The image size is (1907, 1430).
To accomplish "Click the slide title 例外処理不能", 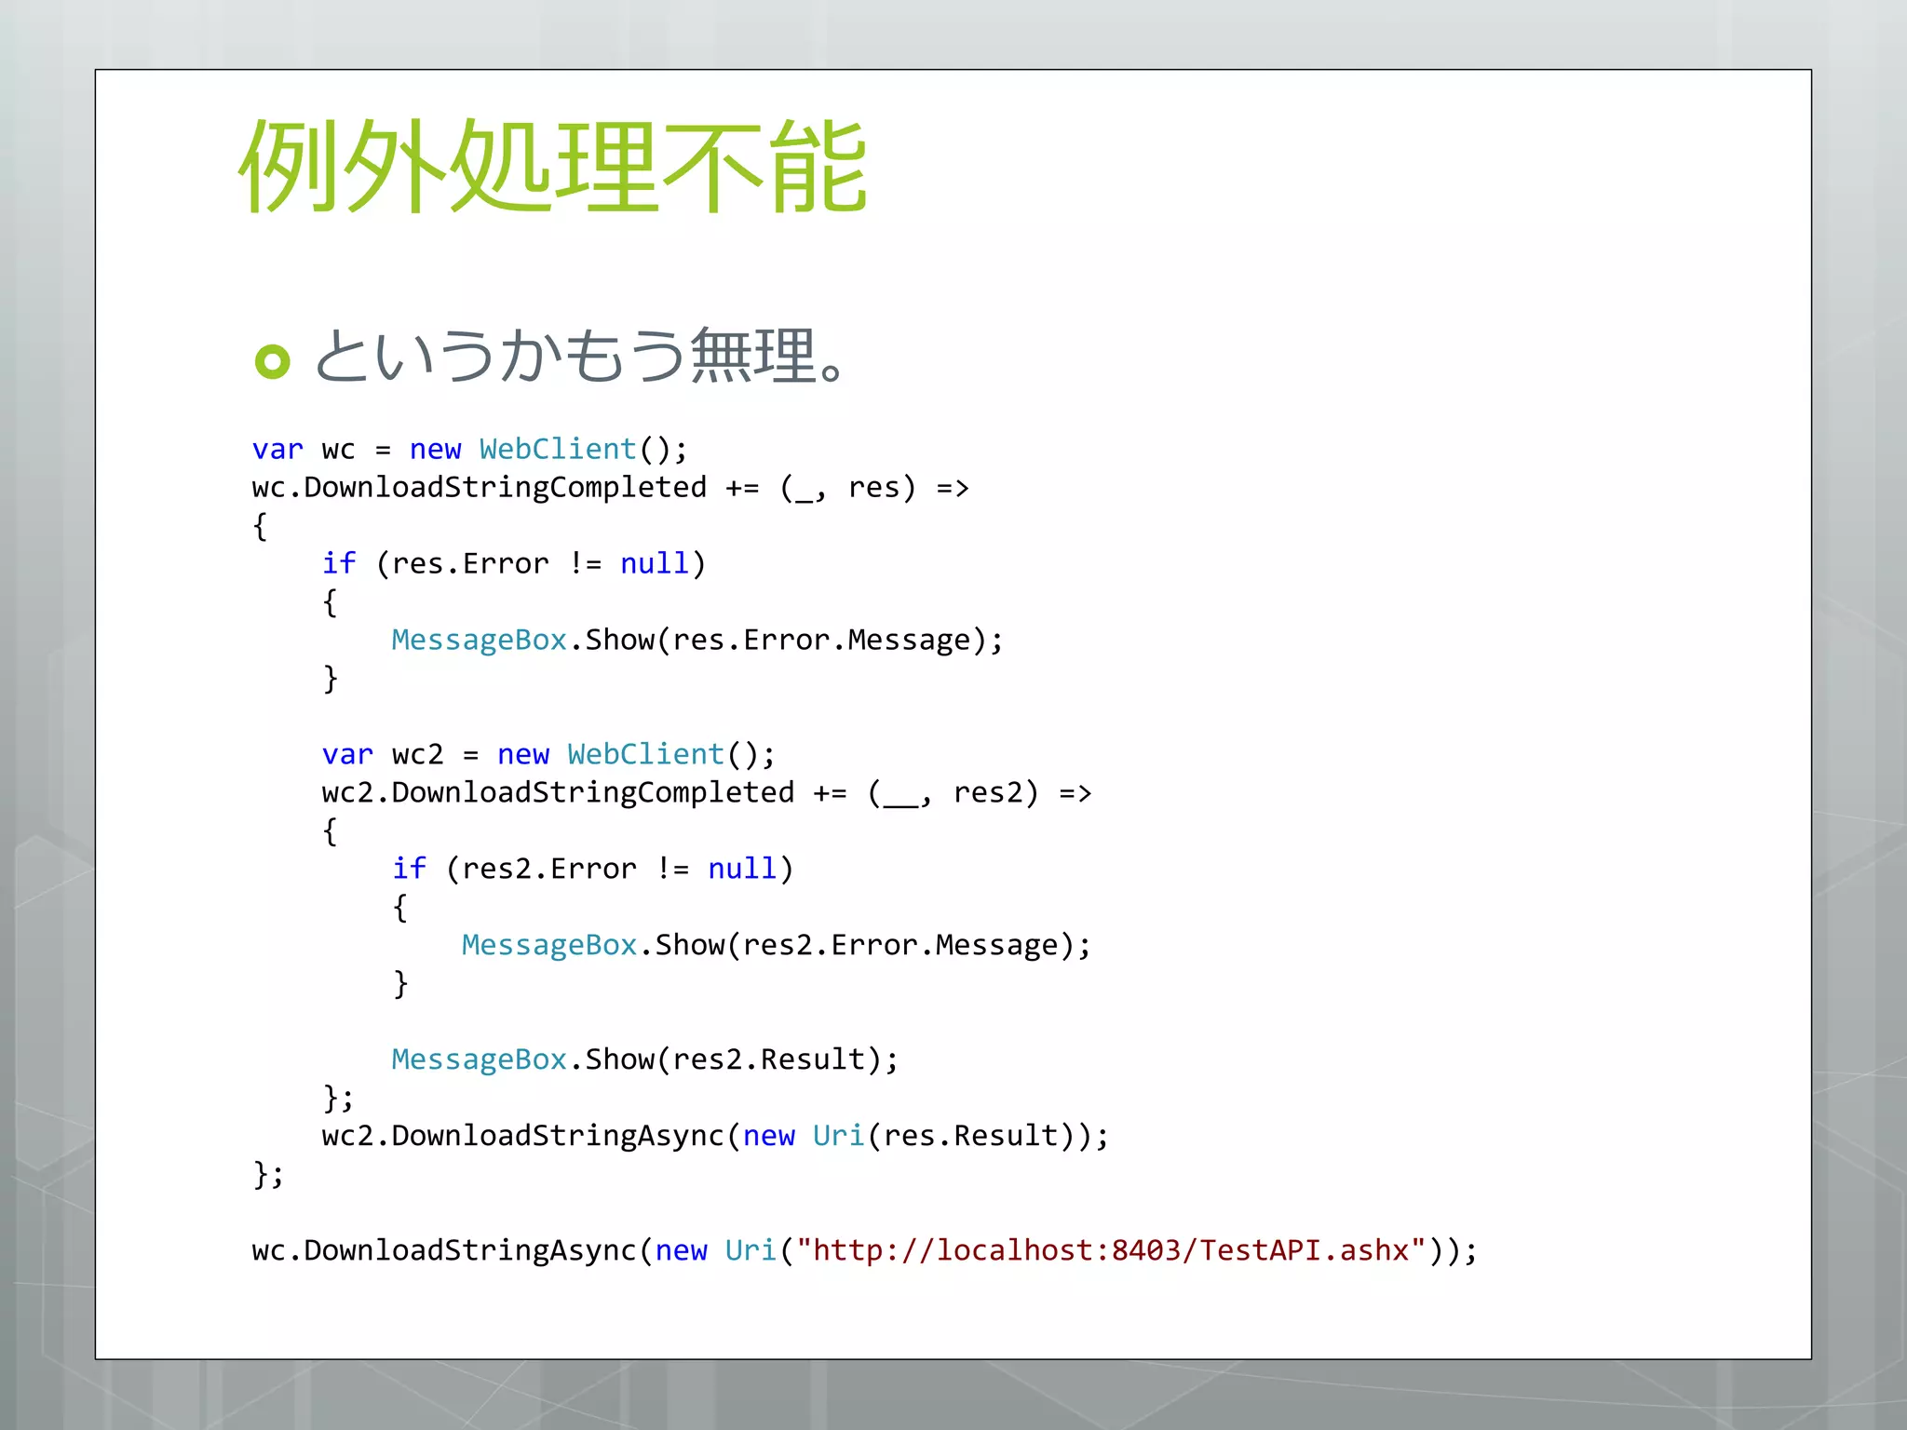I will [x=553, y=166].
